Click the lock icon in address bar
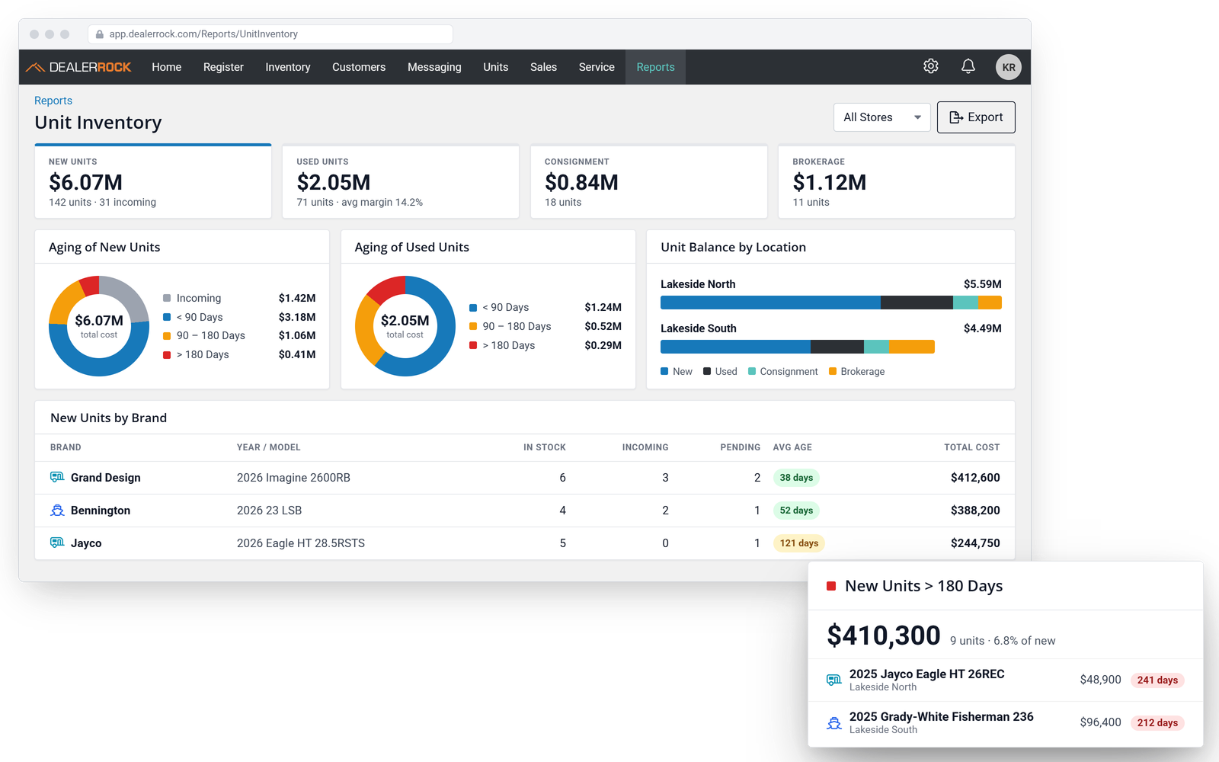 99,34
